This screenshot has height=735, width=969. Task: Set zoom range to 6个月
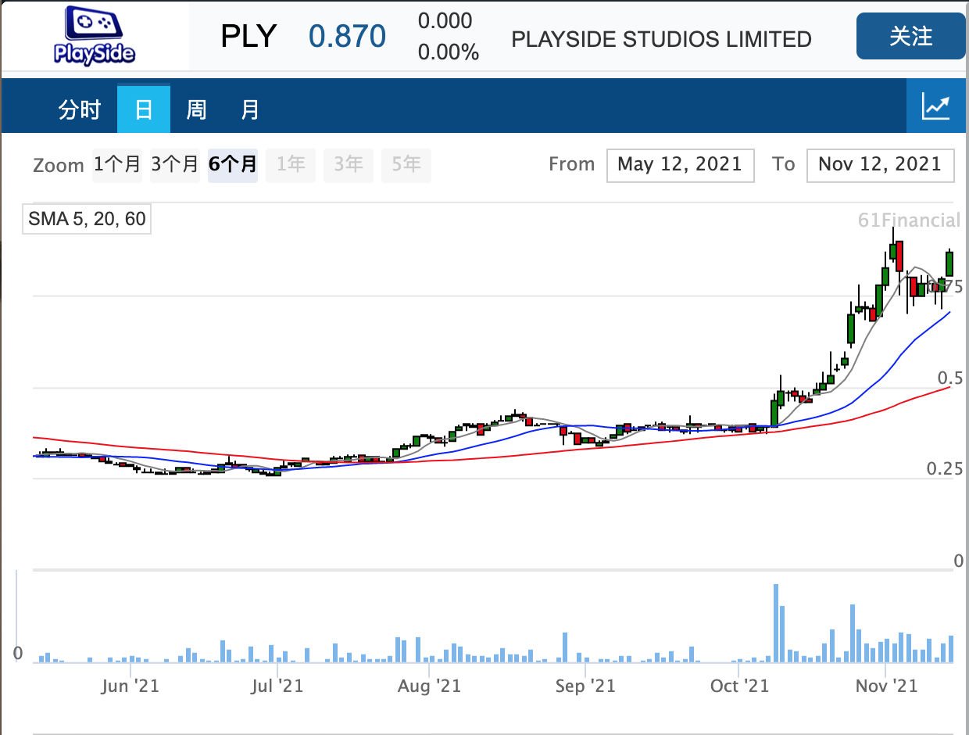[233, 164]
